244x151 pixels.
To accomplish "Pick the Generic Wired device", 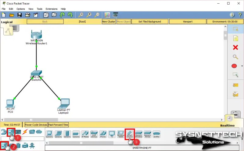I will pyautogui.click(x=148, y=134).
